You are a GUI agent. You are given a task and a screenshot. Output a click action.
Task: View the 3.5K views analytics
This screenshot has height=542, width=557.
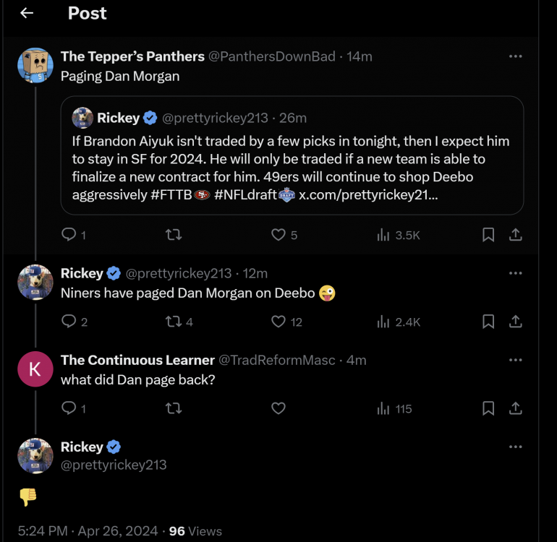tap(399, 235)
